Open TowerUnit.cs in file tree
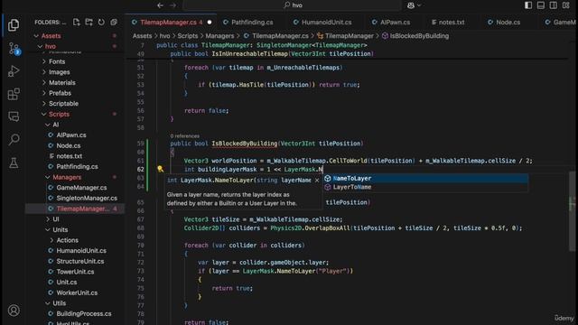 click(75, 272)
